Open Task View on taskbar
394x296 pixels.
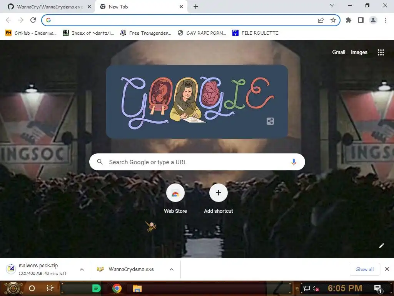(50, 288)
